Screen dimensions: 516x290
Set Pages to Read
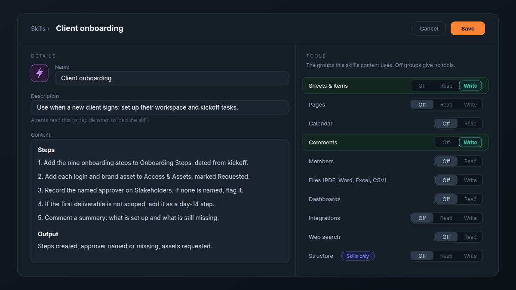tap(446, 104)
